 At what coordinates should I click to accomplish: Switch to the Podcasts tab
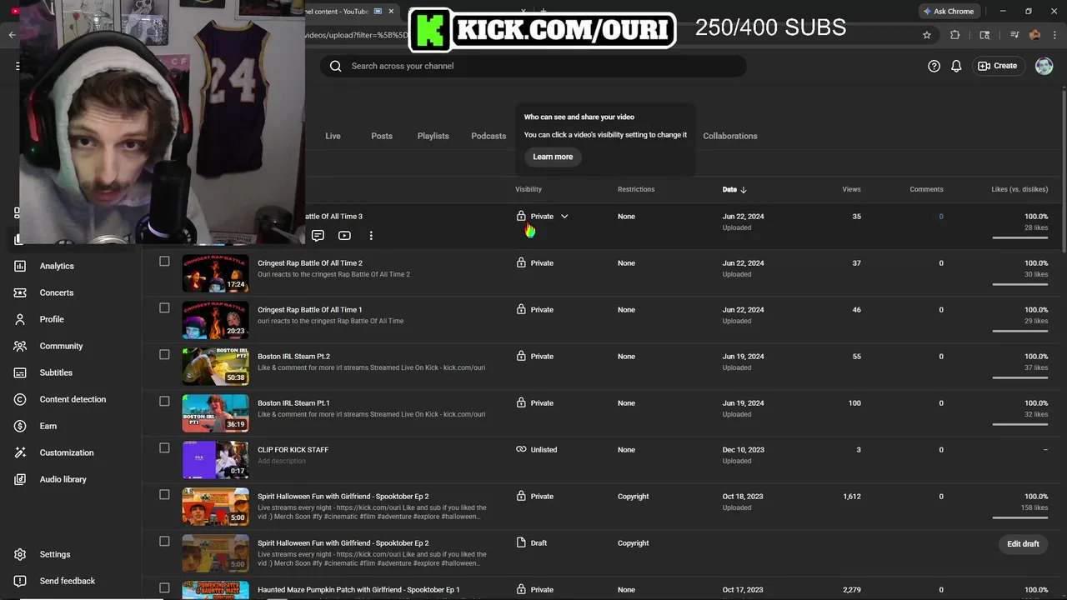click(488, 136)
